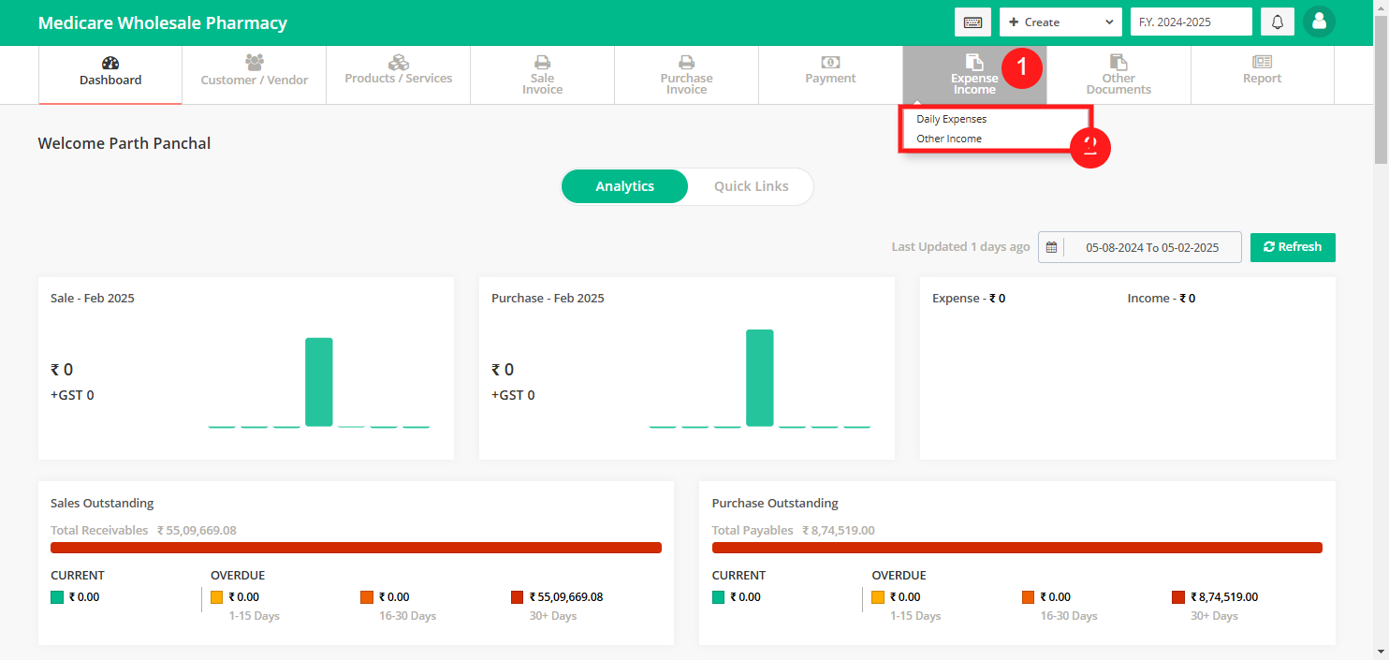The height and width of the screenshot is (660, 1389).
Task: Click the Sales Outstanding red receivables bar
Action: [356, 548]
